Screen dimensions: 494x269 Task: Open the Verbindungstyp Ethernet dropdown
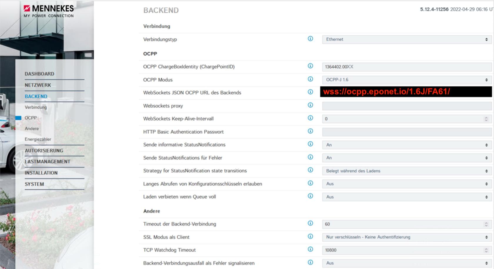pos(407,39)
